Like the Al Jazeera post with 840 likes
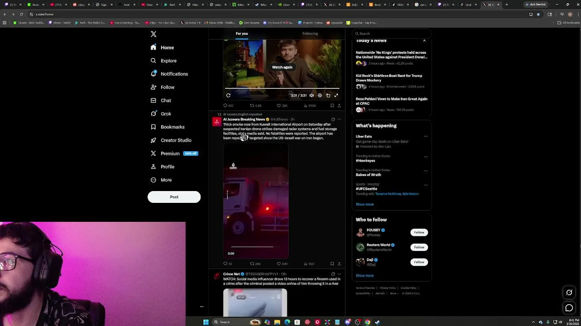581x326 pixels. coord(282,264)
